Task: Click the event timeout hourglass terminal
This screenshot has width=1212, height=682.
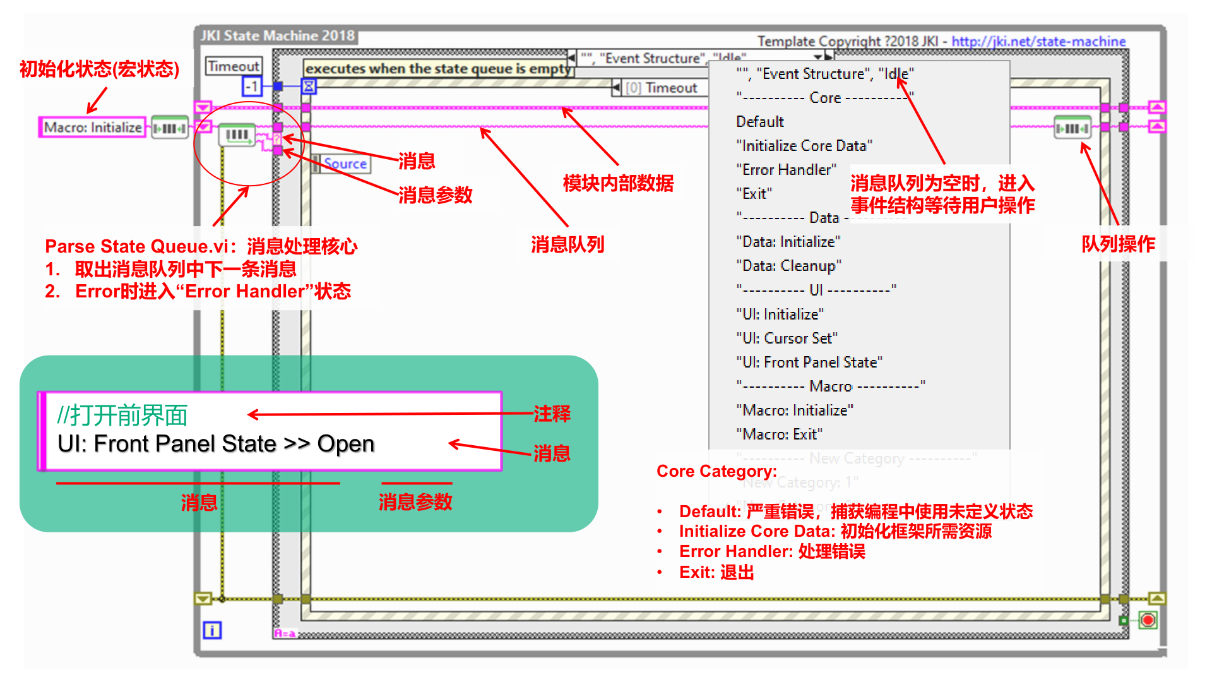Action: pos(309,86)
